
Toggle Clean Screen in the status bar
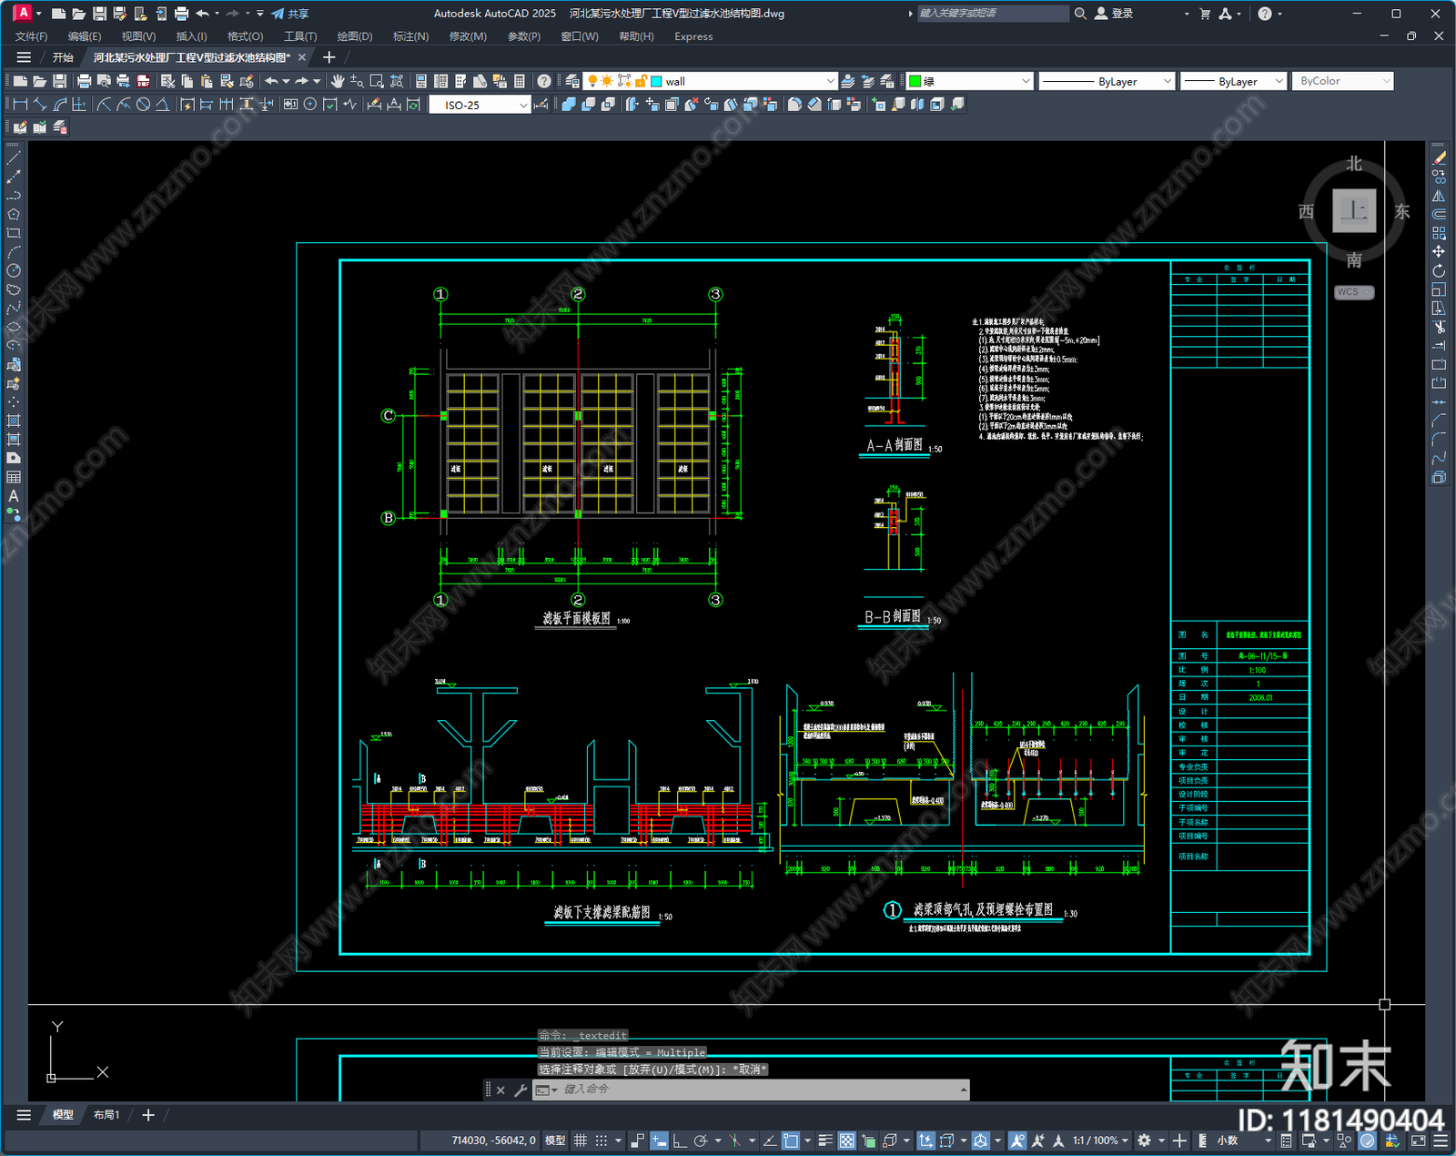tap(1419, 1141)
